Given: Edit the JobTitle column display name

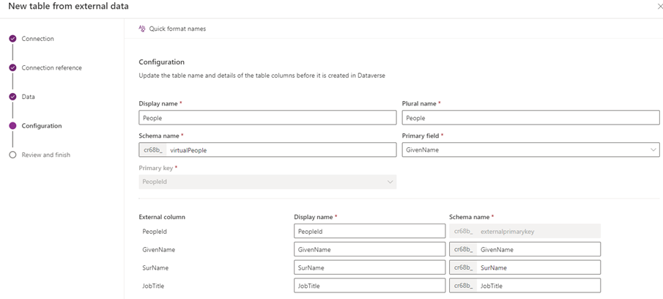Looking at the screenshot, I should [368, 286].
